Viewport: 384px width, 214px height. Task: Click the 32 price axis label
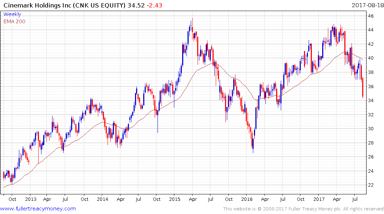click(x=370, y=114)
